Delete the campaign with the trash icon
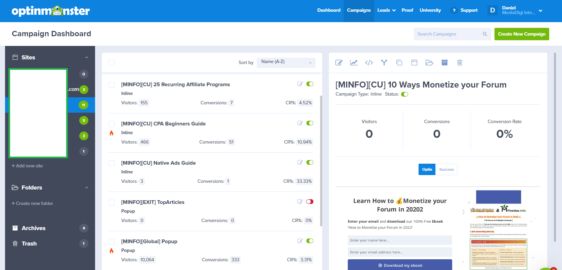The width and height of the screenshot is (562, 270). [460, 63]
